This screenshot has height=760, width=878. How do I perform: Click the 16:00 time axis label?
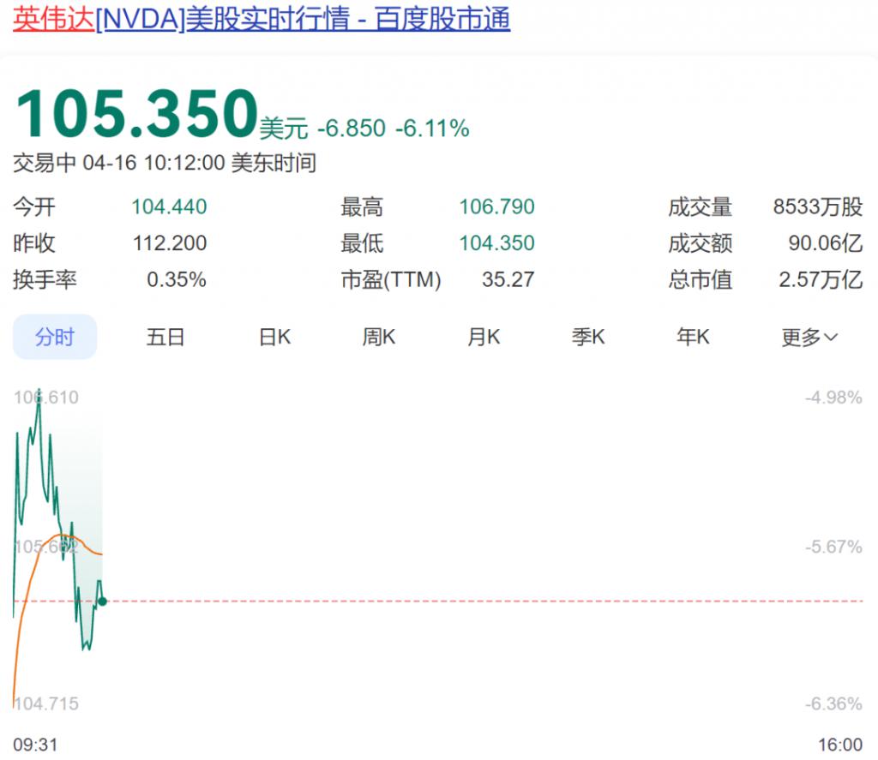coord(840,745)
